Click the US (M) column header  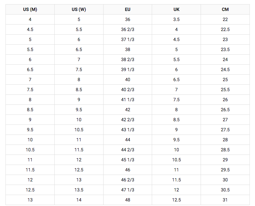point(30,9)
